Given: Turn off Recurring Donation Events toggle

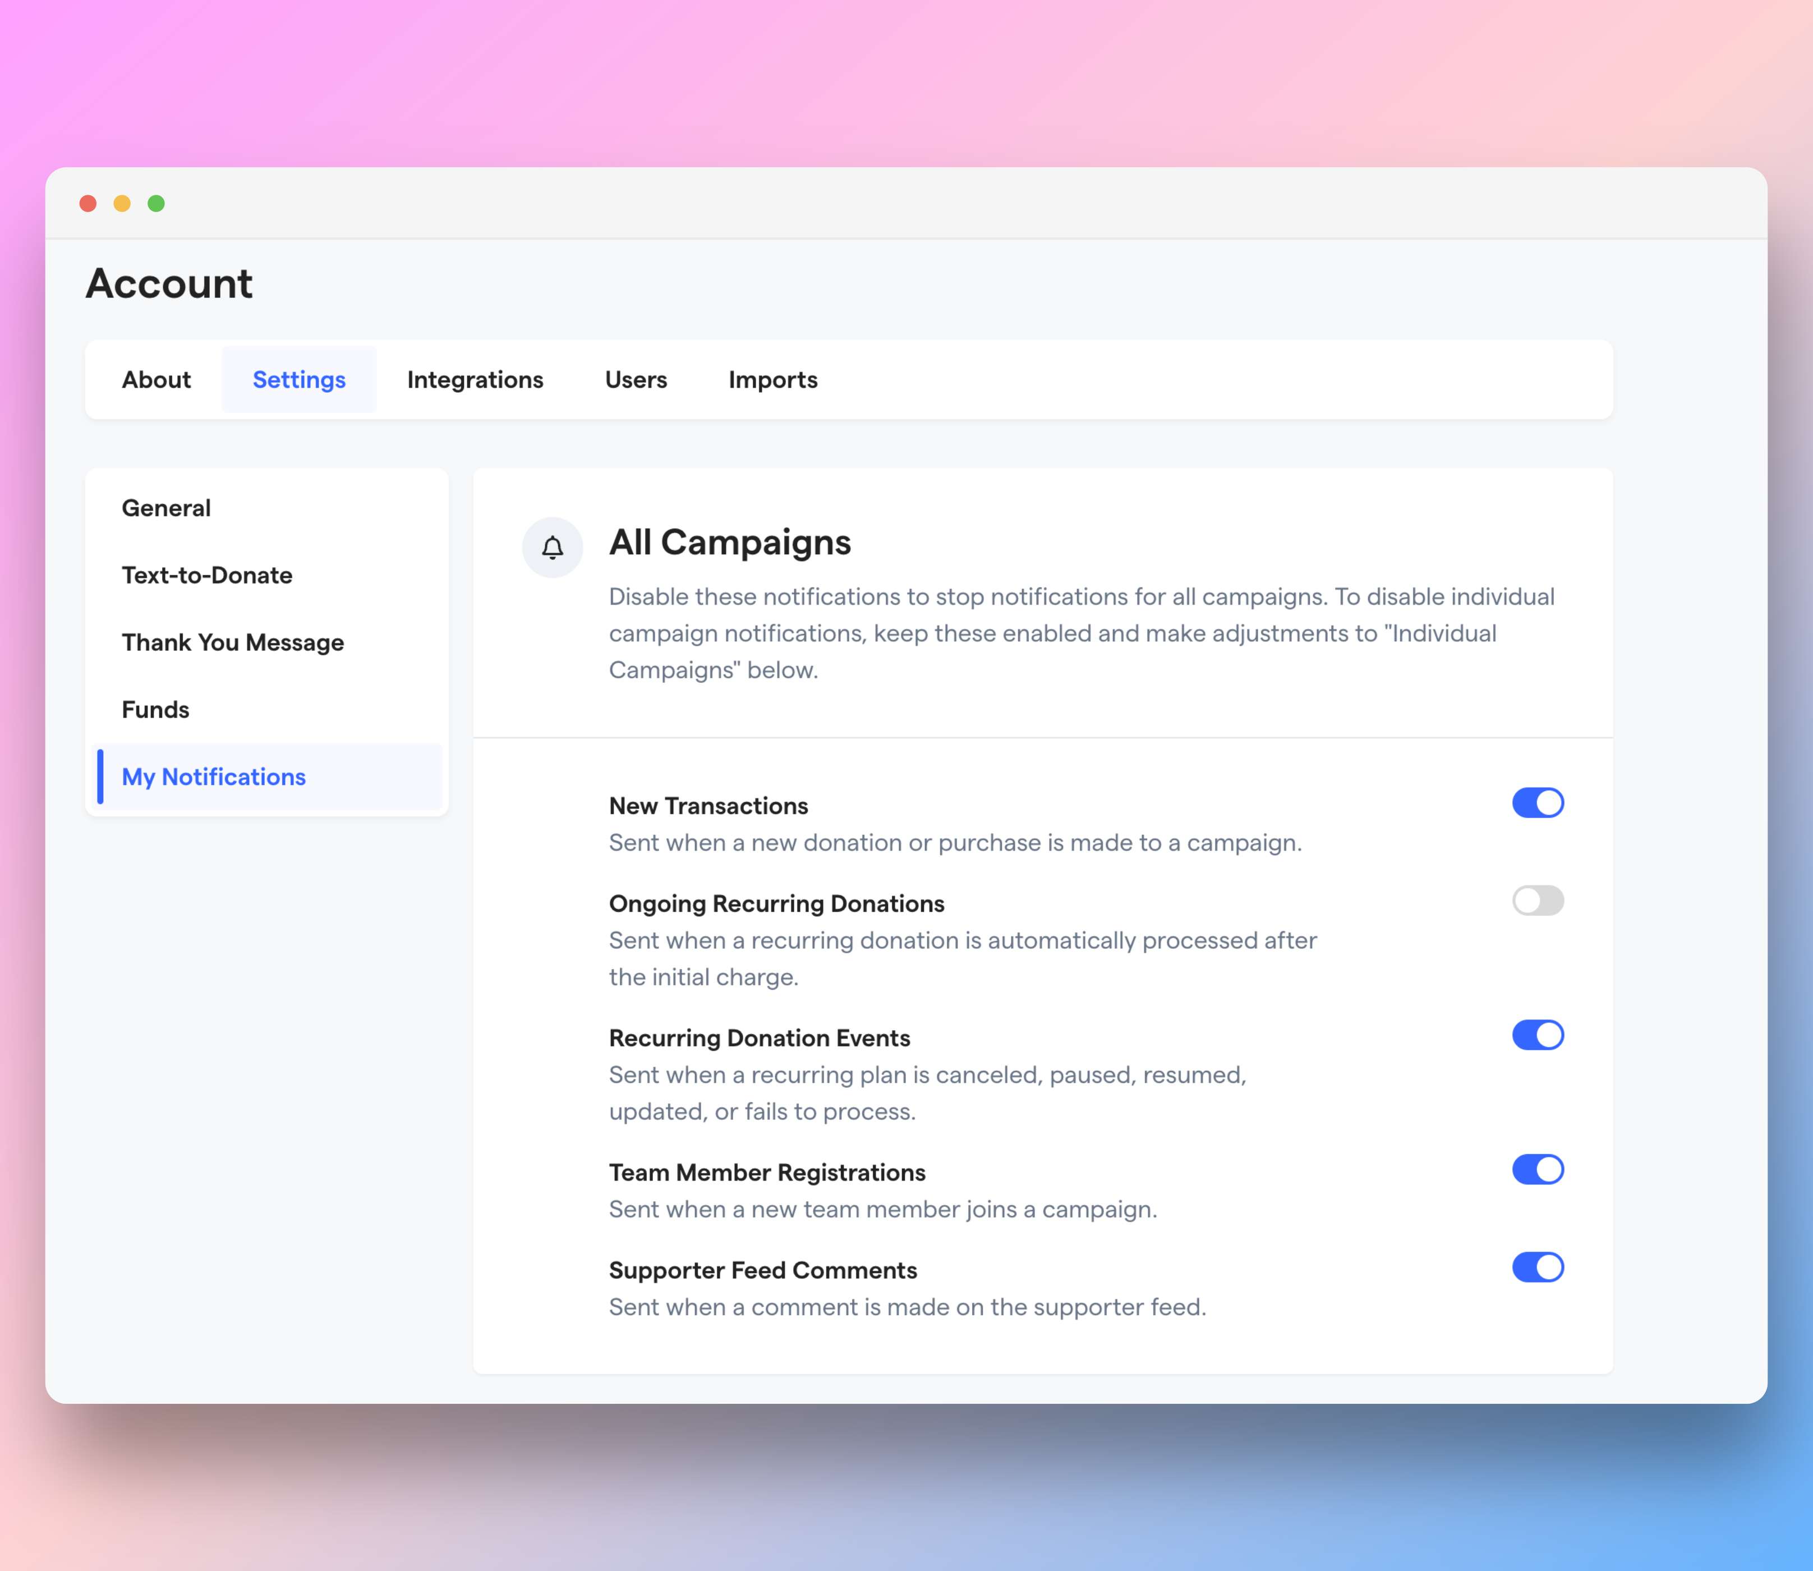Looking at the screenshot, I should 1538,1035.
